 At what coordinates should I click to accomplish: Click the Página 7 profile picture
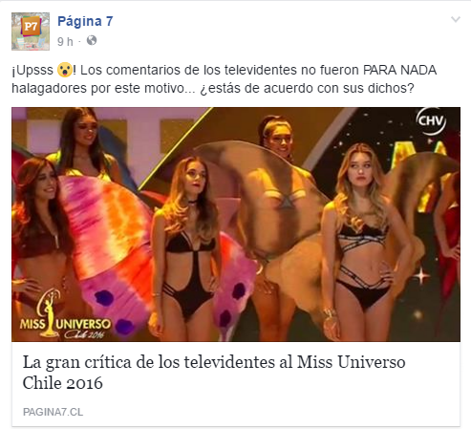31,32
